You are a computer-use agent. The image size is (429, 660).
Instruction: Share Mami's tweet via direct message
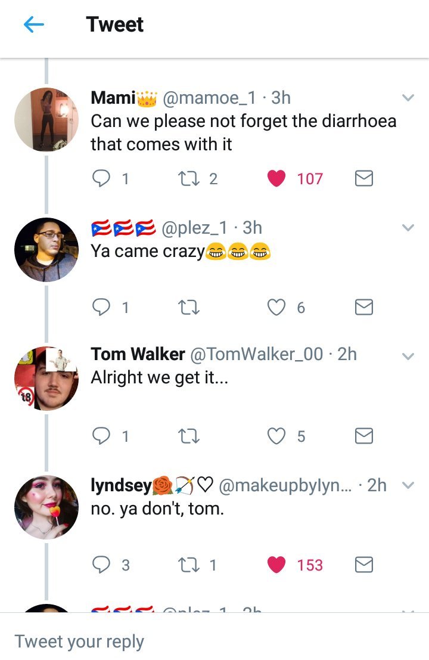[363, 178]
